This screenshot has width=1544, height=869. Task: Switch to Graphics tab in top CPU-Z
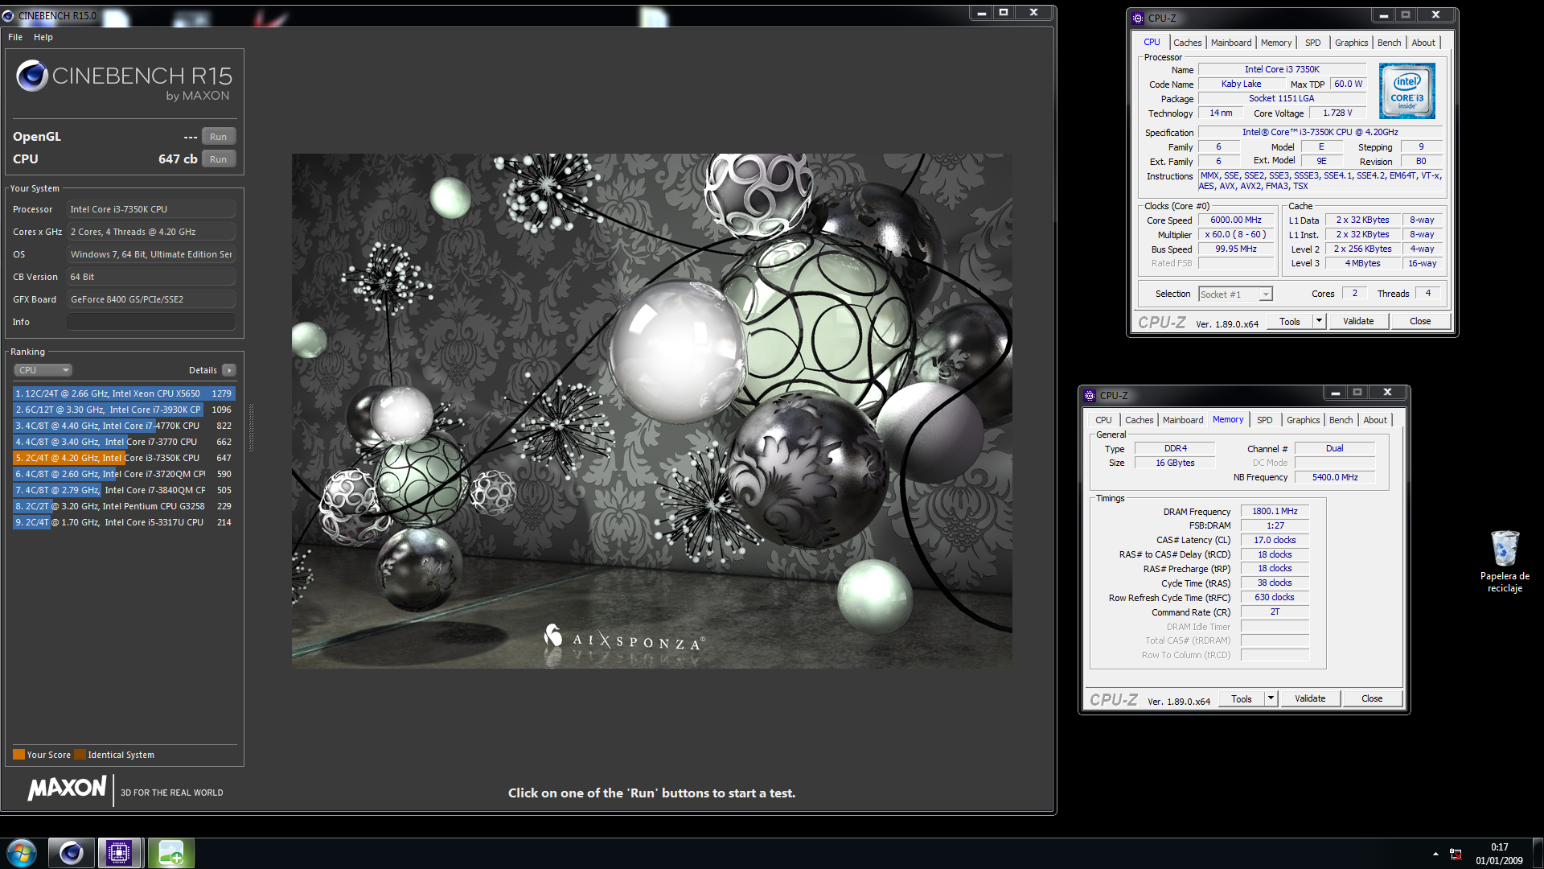click(1351, 43)
